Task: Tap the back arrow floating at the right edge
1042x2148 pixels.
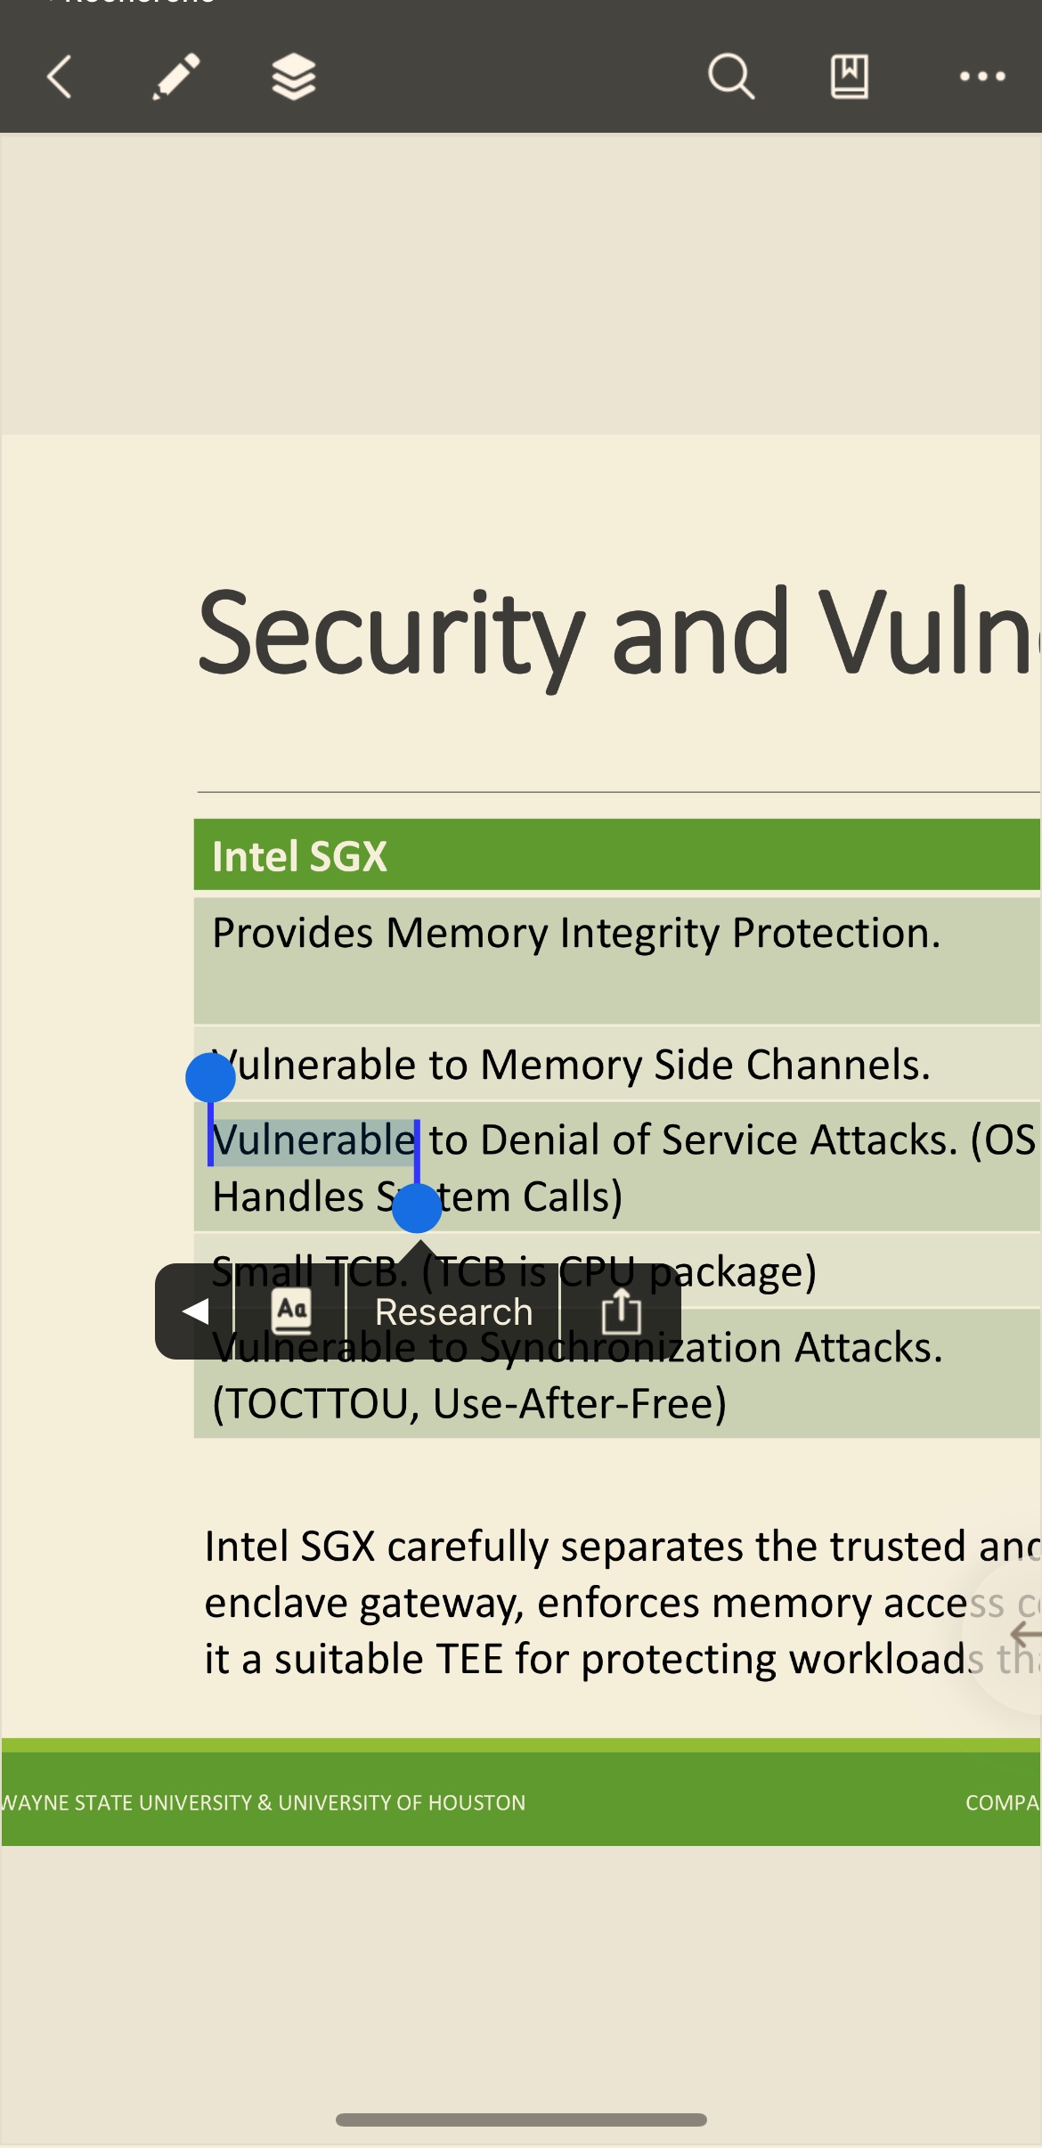Action: [x=1024, y=1634]
